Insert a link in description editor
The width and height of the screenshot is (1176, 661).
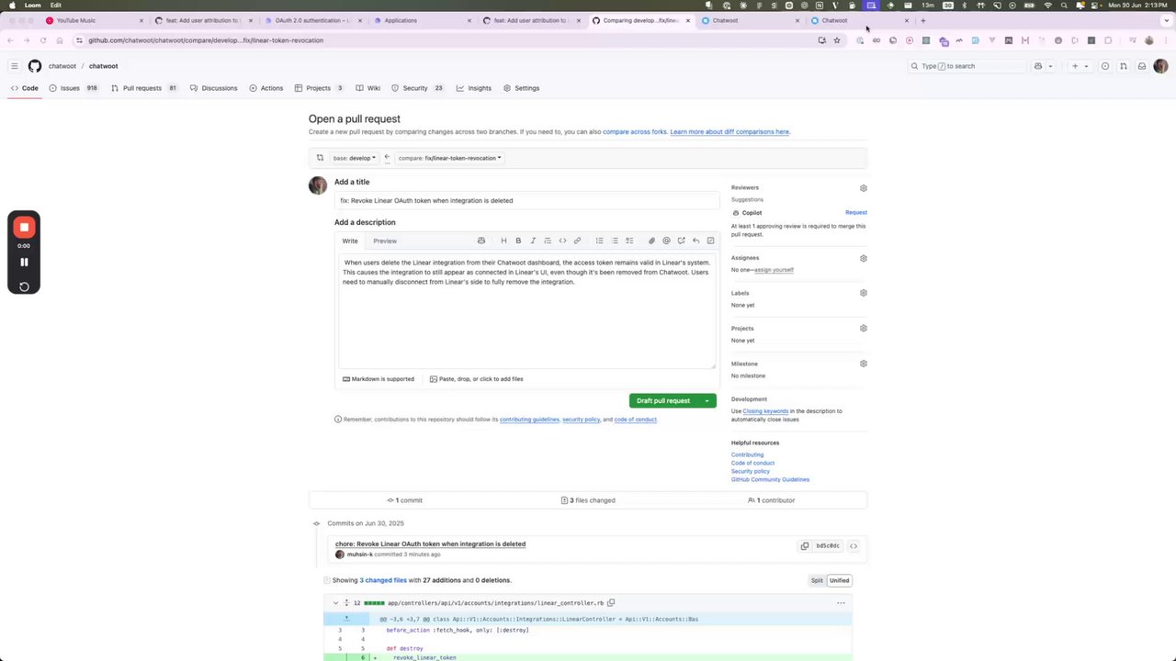point(577,241)
